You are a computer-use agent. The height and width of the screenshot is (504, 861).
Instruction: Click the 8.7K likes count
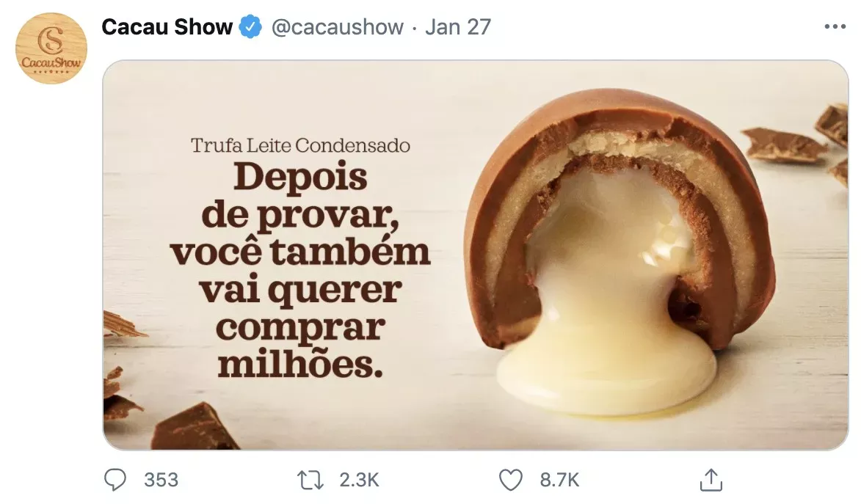(559, 480)
